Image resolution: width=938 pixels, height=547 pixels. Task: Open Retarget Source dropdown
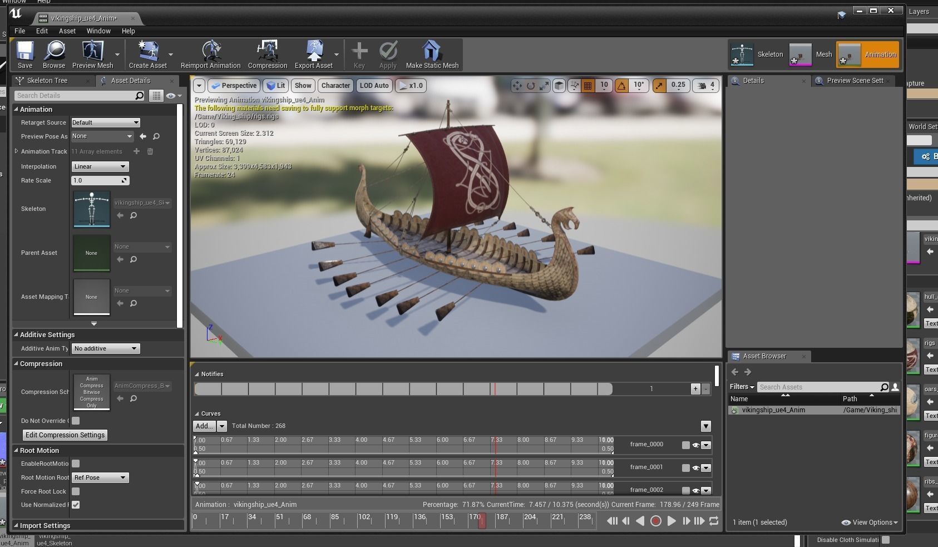105,122
